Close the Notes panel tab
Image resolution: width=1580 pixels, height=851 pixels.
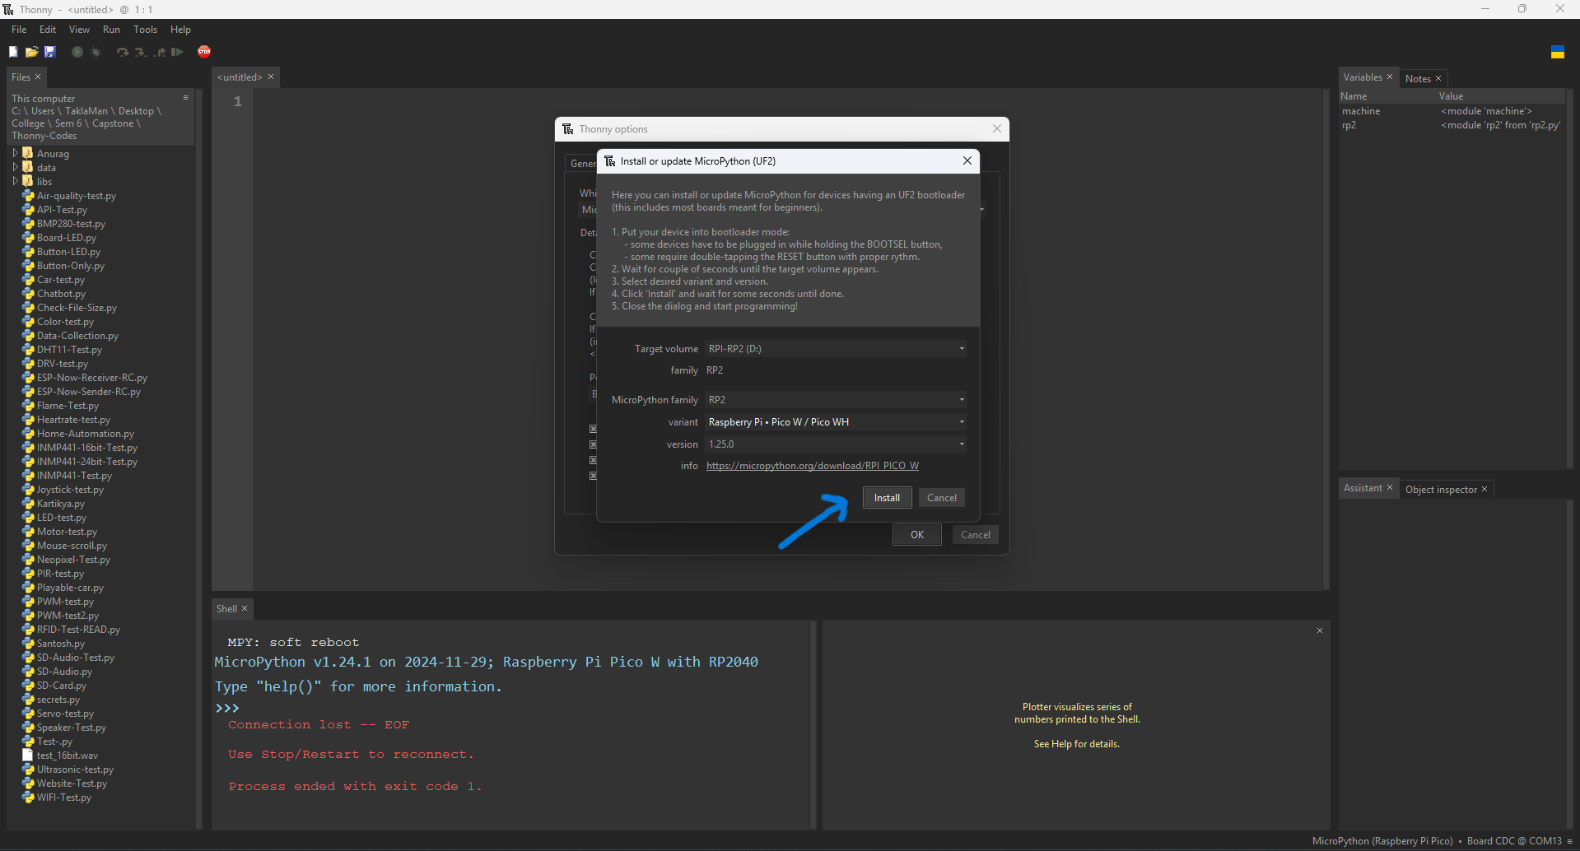(1438, 78)
